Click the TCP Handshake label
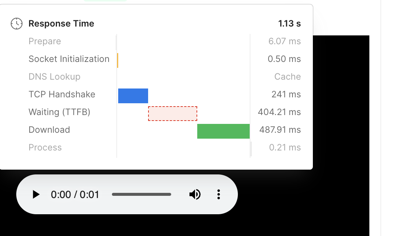The image size is (393, 236). point(62,94)
